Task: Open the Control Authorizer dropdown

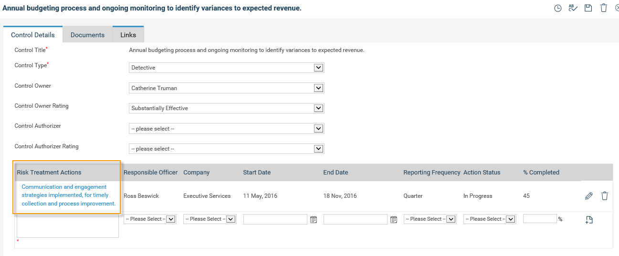Action: 227,129
